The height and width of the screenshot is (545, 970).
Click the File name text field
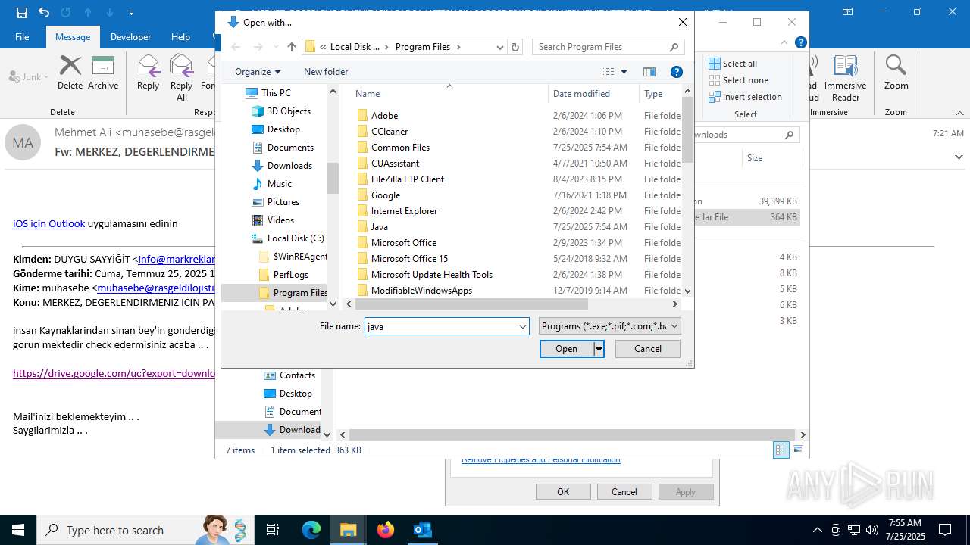pos(441,326)
